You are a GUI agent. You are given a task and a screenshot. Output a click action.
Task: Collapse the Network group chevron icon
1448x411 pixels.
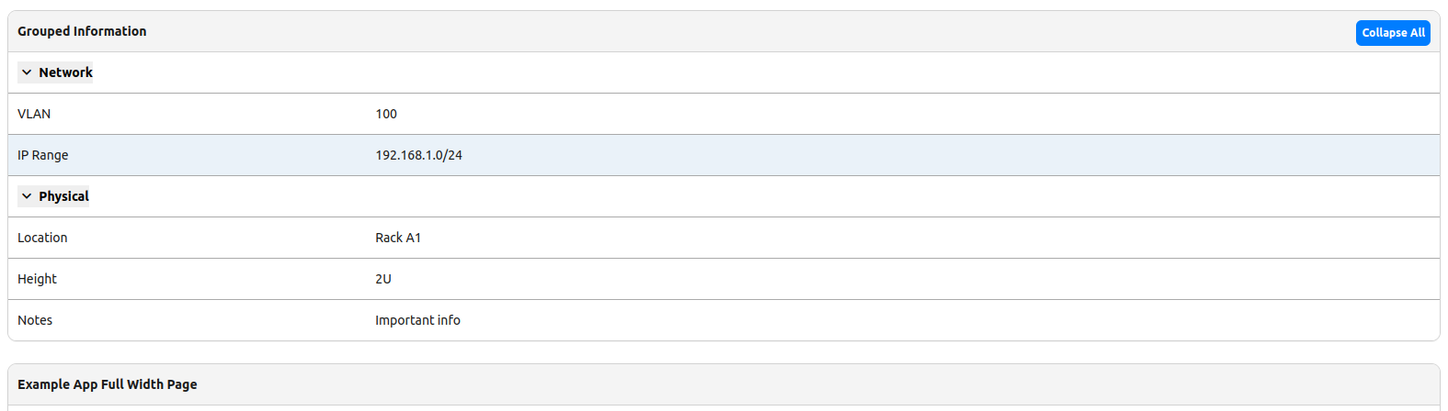click(27, 72)
